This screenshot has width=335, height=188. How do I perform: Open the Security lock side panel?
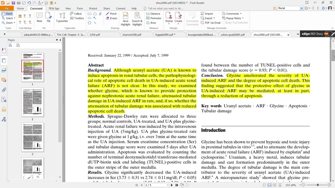click(x=4, y=109)
